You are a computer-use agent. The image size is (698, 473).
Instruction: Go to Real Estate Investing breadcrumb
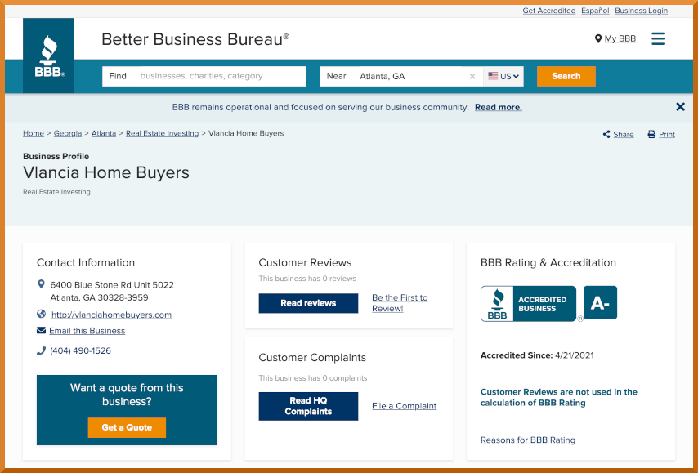pos(162,133)
